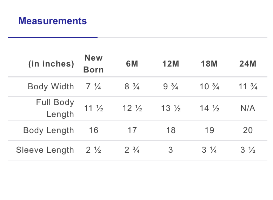Click the 10 ¾ Body Width value

pos(209,87)
